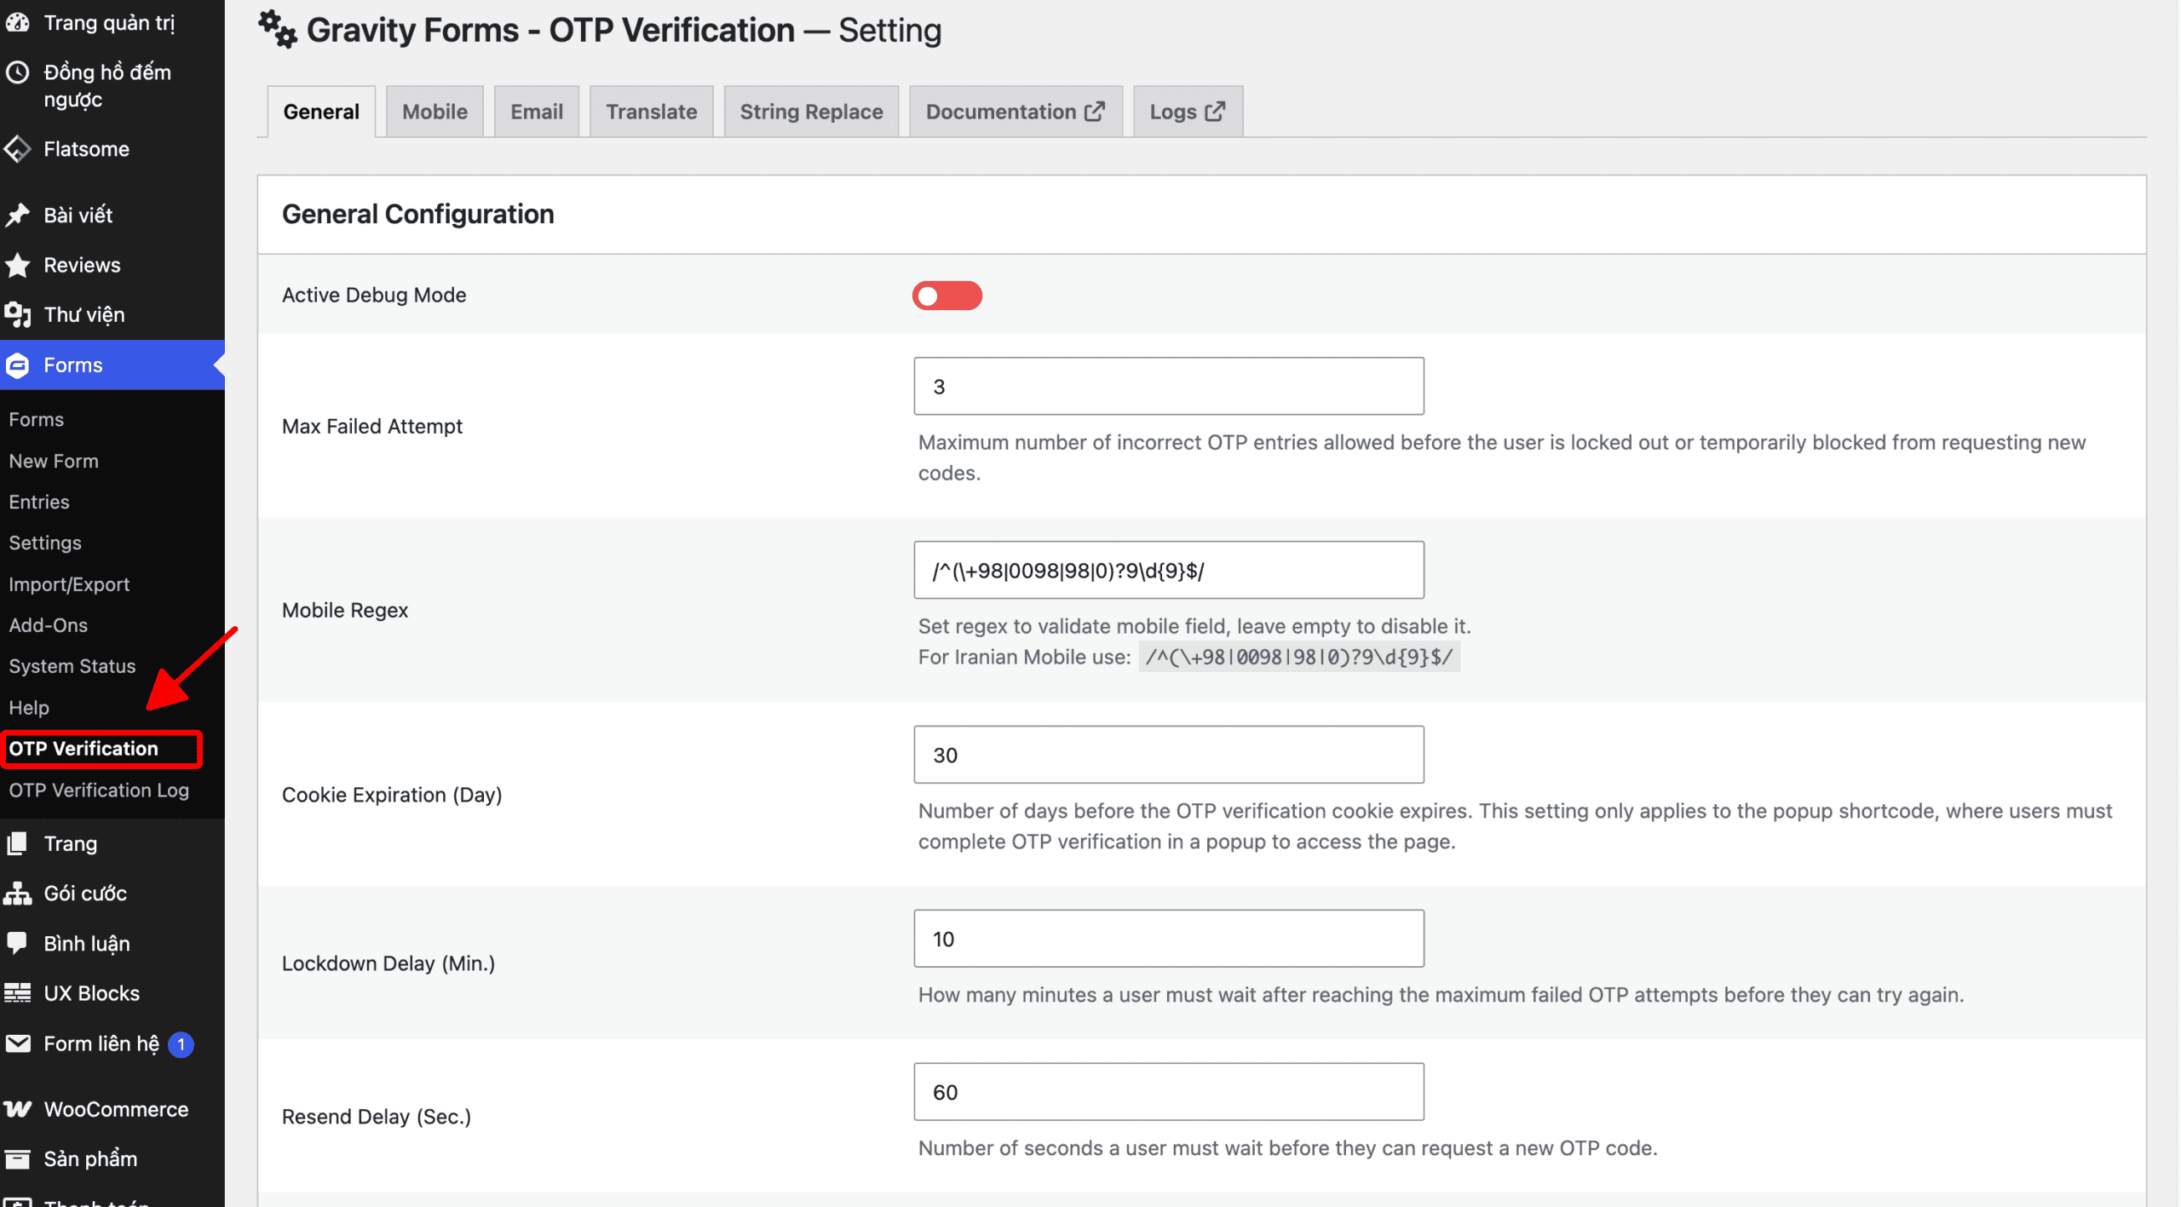Click the Bình luận menu label
The width and height of the screenshot is (2181, 1207).
coord(86,943)
